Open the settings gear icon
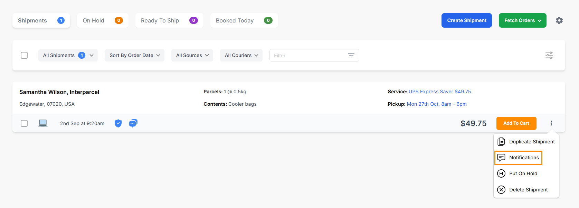This screenshot has height=208, width=579. pyautogui.click(x=559, y=20)
